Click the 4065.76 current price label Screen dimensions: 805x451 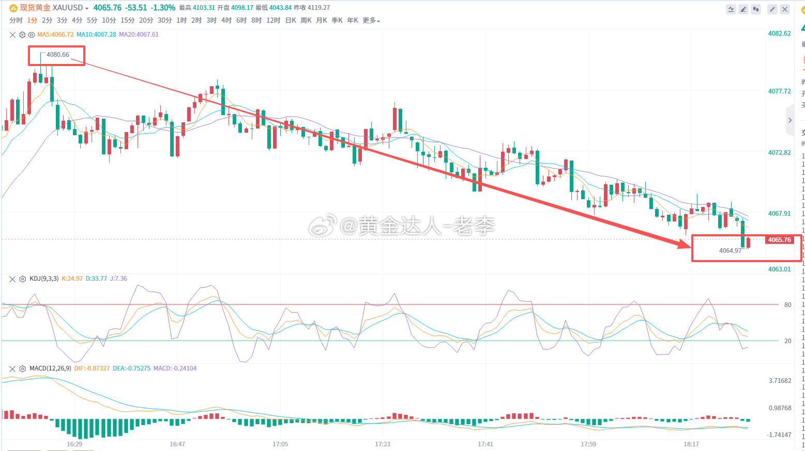[x=779, y=240]
